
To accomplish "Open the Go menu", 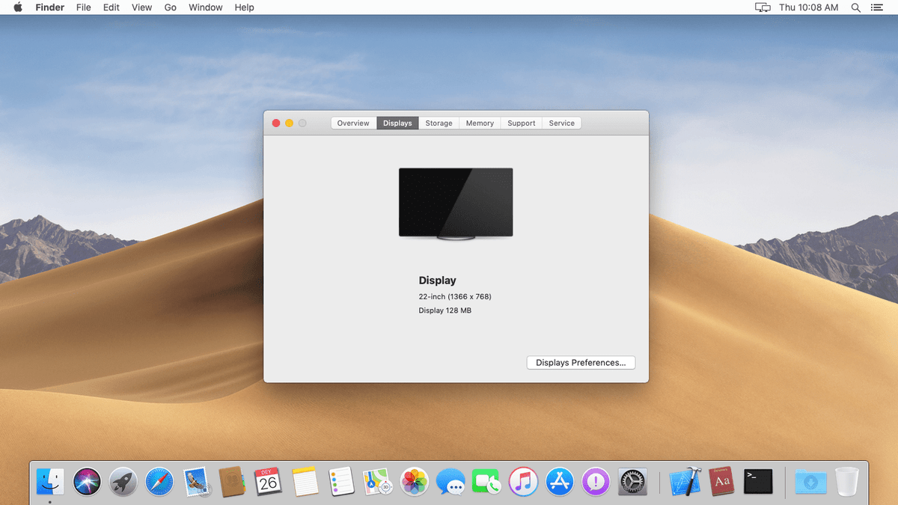I will (x=170, y=7).
